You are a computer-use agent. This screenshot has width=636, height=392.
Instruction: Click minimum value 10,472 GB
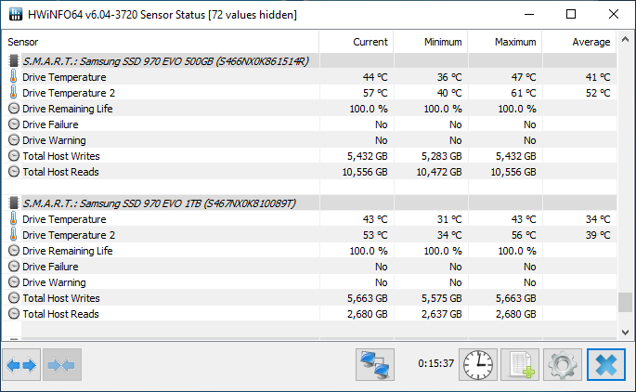click(x=439, y=172)
